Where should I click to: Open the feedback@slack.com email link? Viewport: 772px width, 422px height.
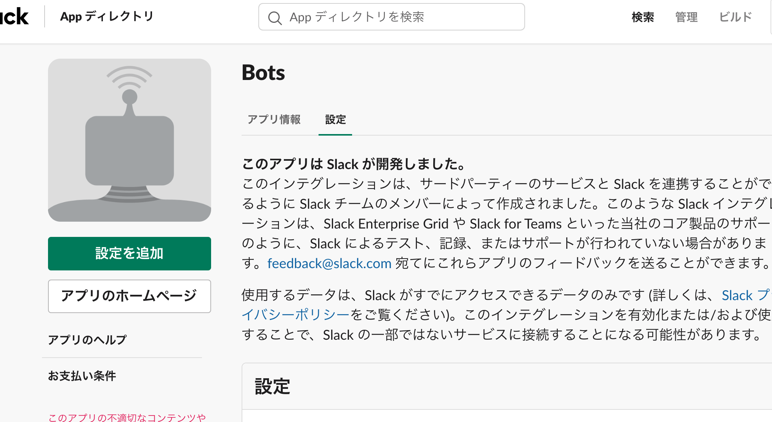pyautogui.click(x=329, y=263)
